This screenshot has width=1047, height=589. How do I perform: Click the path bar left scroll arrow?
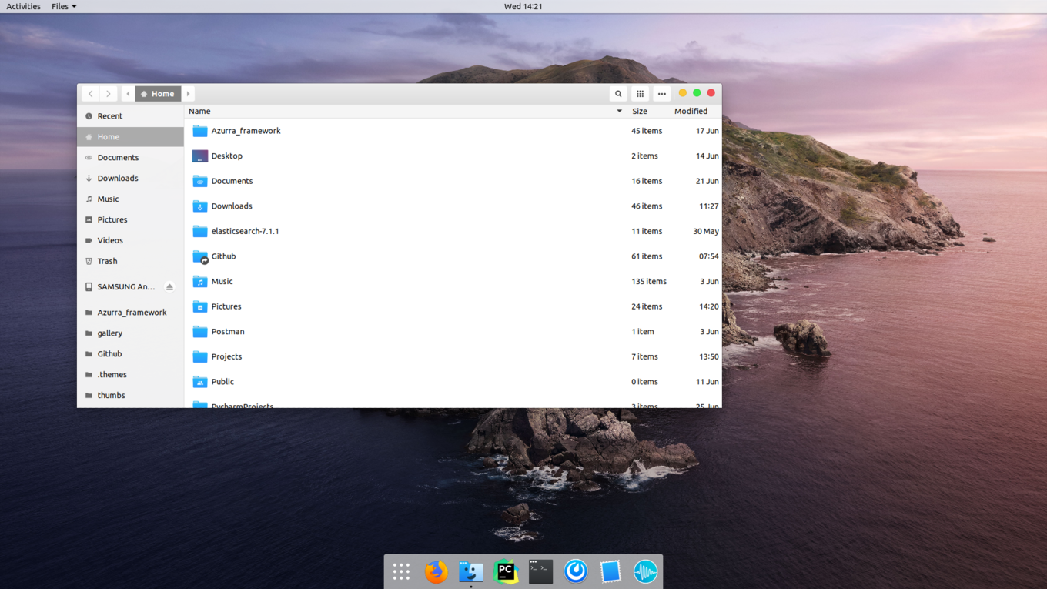click(x=128, y=94)
